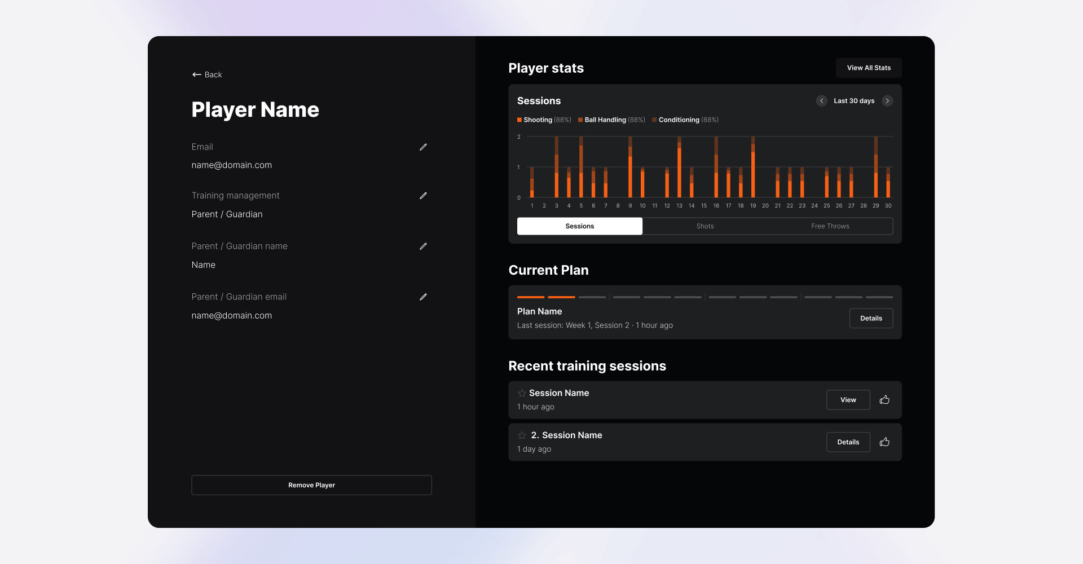Click the right chevron after Last 30 days
The image size is (1083, 564).
click(887, 101)
